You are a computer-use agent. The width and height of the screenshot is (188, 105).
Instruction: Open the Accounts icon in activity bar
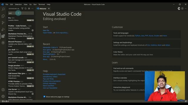pyautogui.click(x=3, y=90)
